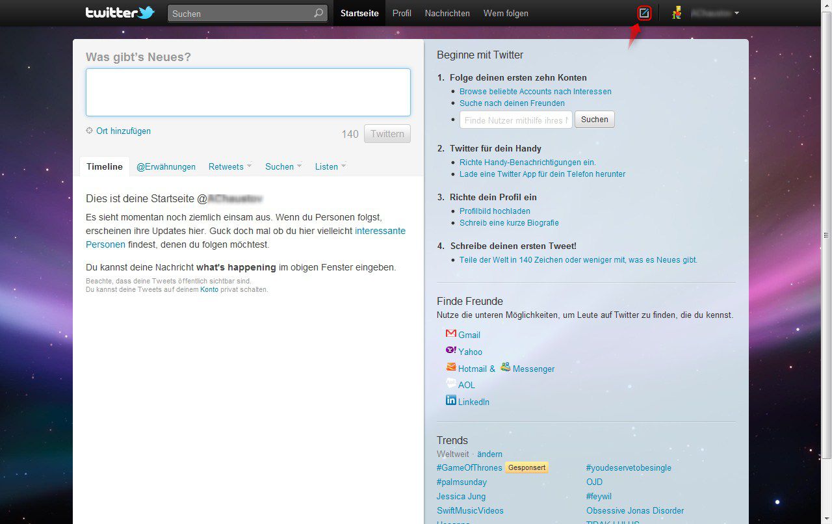832x524 pixels.
Task: Click the 140 character counter
Action: 350,134
